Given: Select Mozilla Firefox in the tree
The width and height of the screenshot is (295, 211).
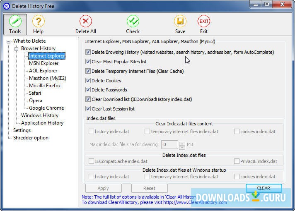Looking at the screenshot, I should pyautogui.click(x=45, y=86).
